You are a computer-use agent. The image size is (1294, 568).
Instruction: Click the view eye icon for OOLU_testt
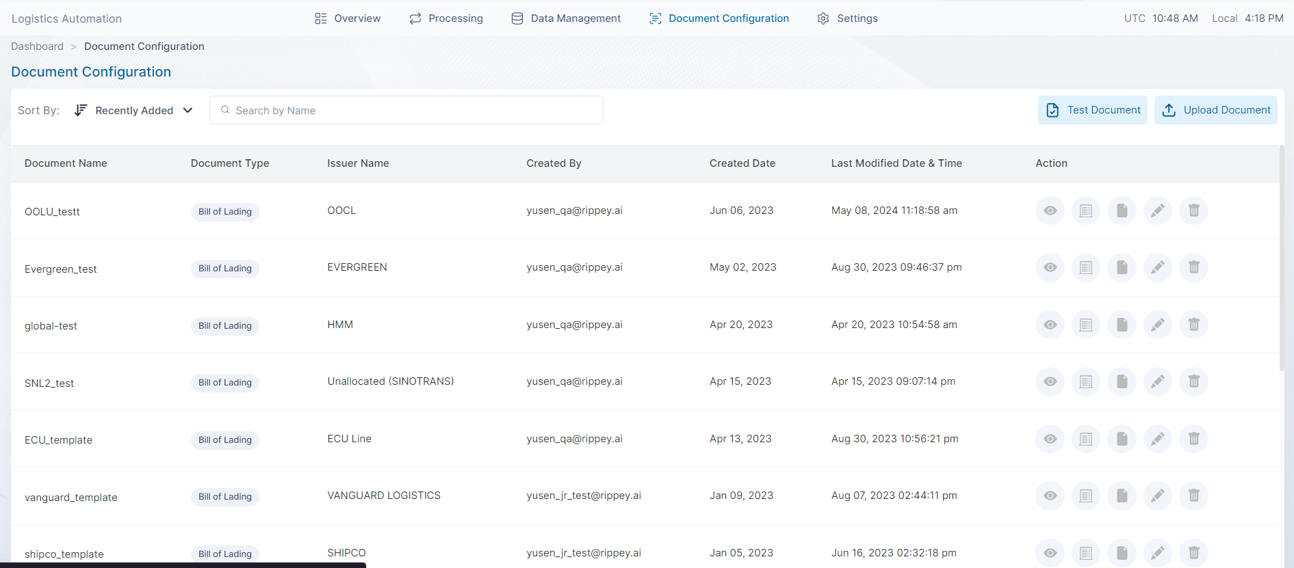click(1050, 211)
